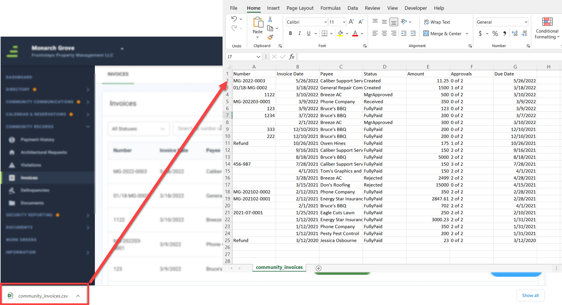Open the Formulas ribbon tab

(x=331, y=8)
